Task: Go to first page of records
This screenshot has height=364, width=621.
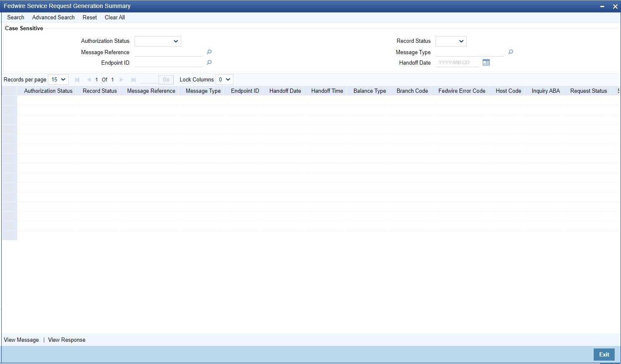Action: pos(77,80)
